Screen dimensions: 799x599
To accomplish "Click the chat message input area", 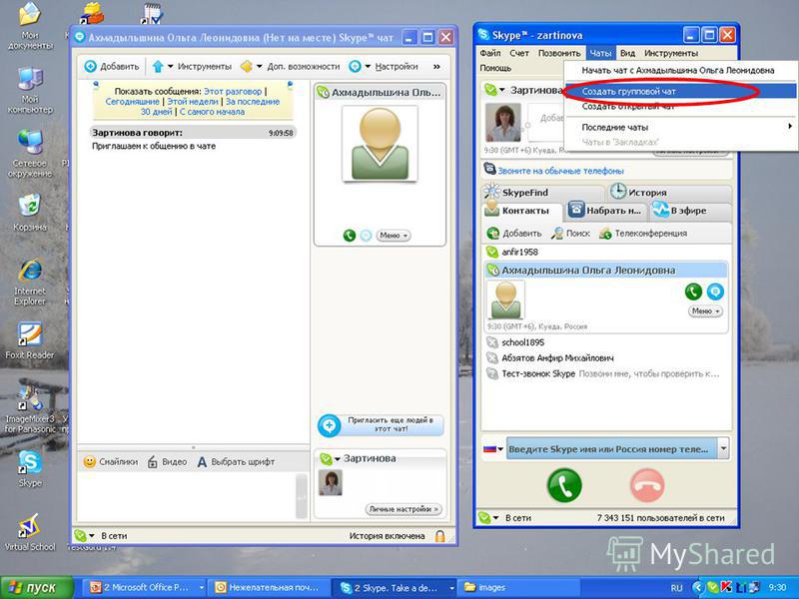I will [x=186, y=495].
